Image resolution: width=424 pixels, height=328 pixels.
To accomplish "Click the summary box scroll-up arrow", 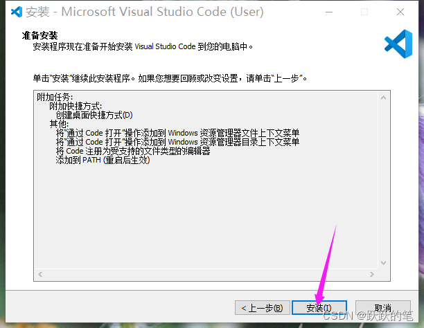I will 383,98.
